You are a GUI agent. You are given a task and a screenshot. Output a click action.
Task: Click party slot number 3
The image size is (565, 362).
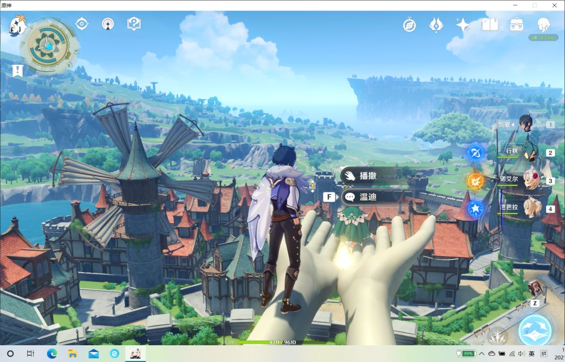[550, 181]
